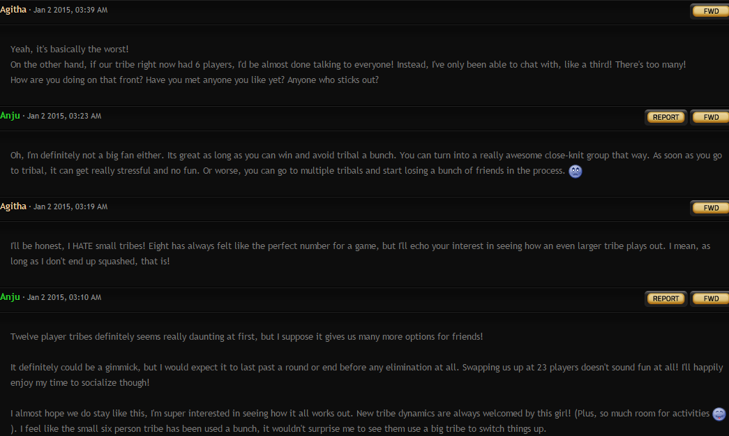729x436 pixels.
Task: Click the 'Jan 2 2015, 03:10 AM' timestamp
Action: click(x=64, y=297)
